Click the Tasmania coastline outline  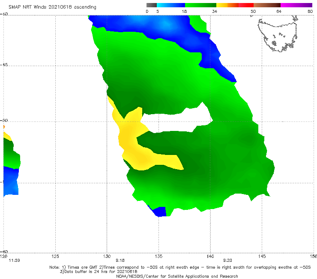[278, 34]
